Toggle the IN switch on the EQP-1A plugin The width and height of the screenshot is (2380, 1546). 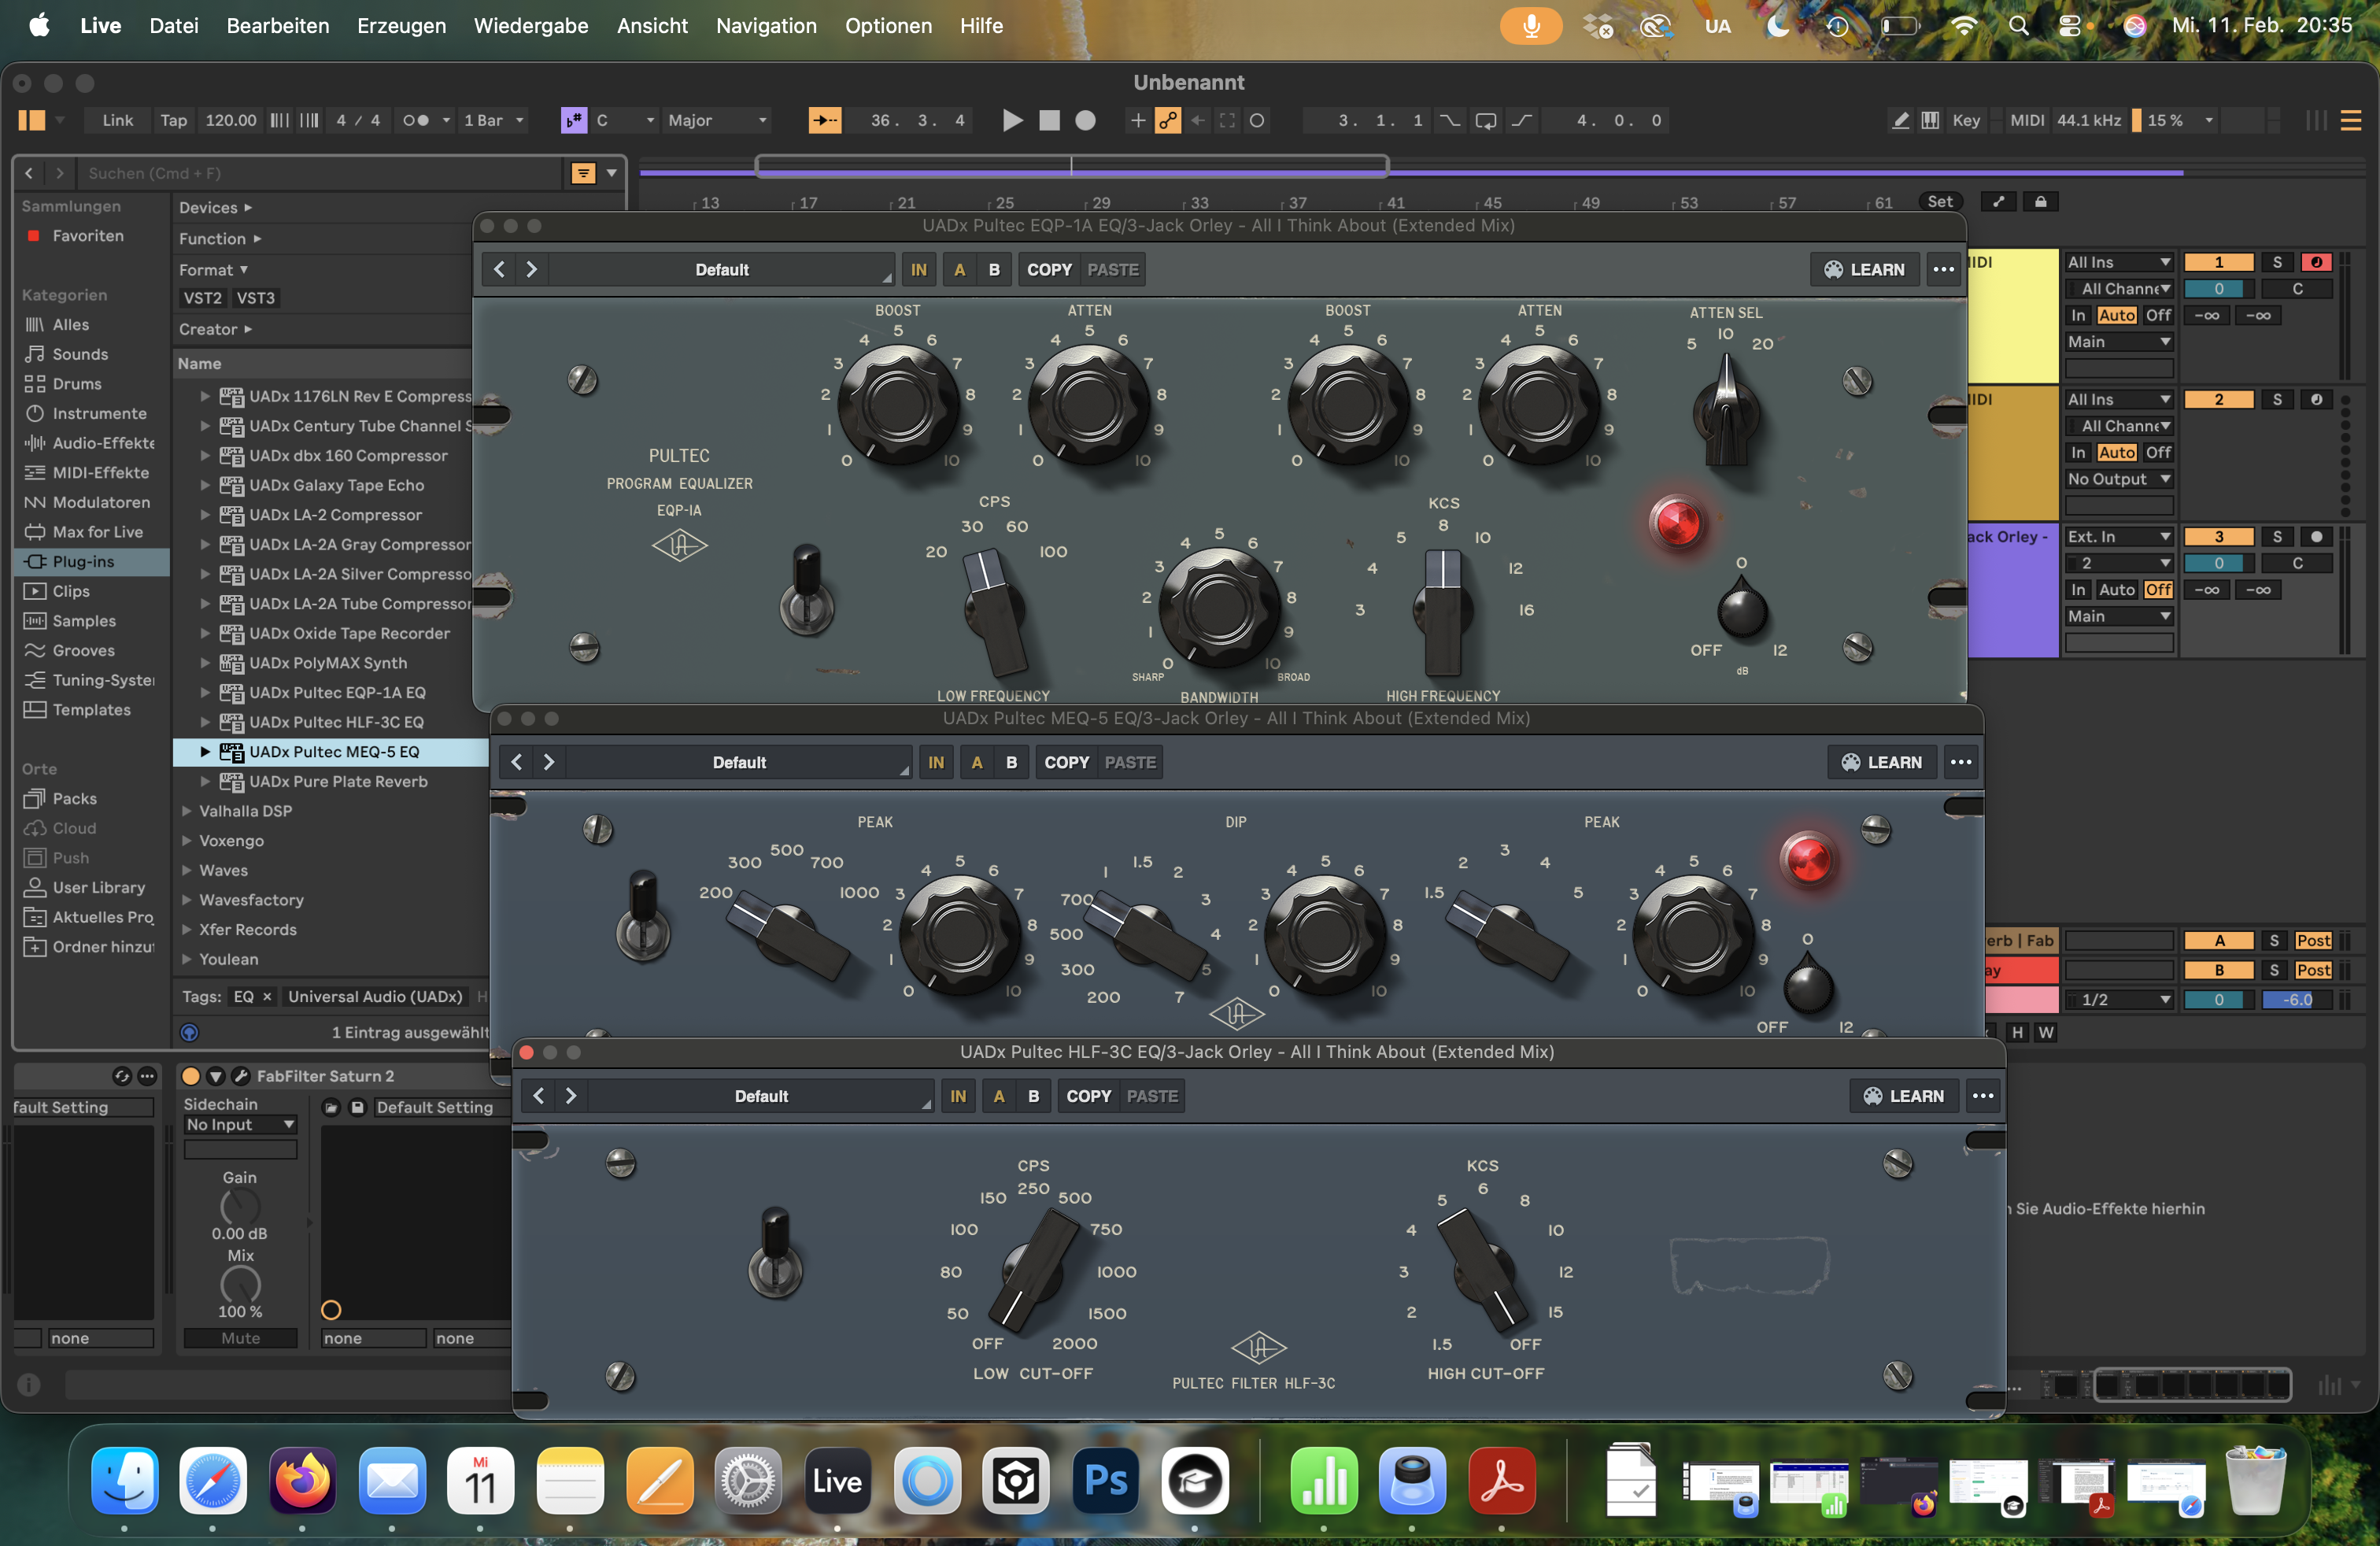tap(918, 268)
